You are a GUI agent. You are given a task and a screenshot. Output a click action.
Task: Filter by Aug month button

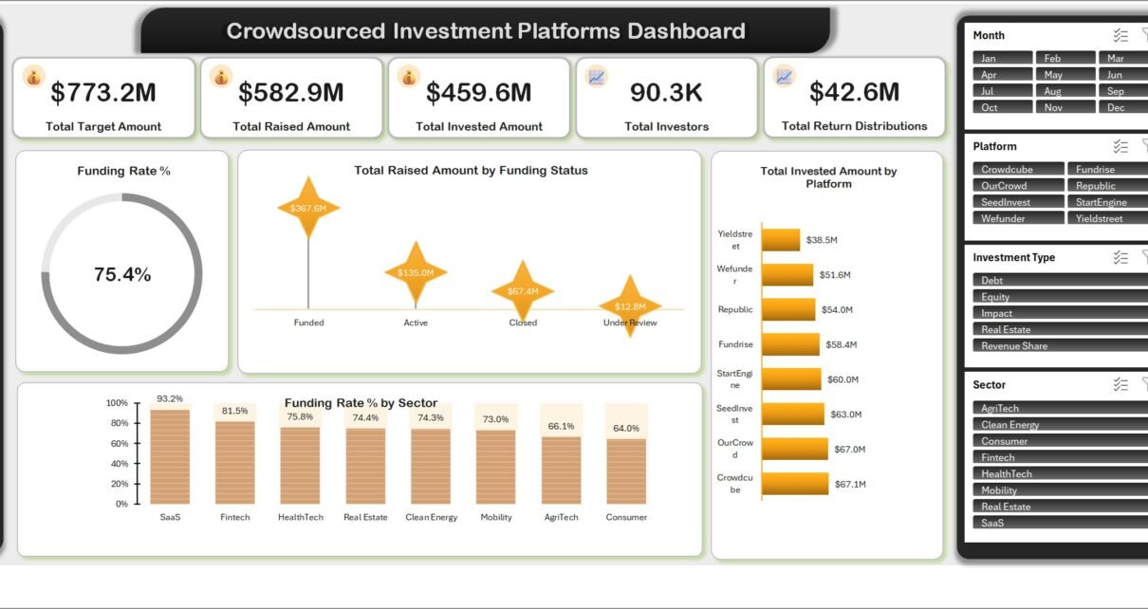point(1064,91)
